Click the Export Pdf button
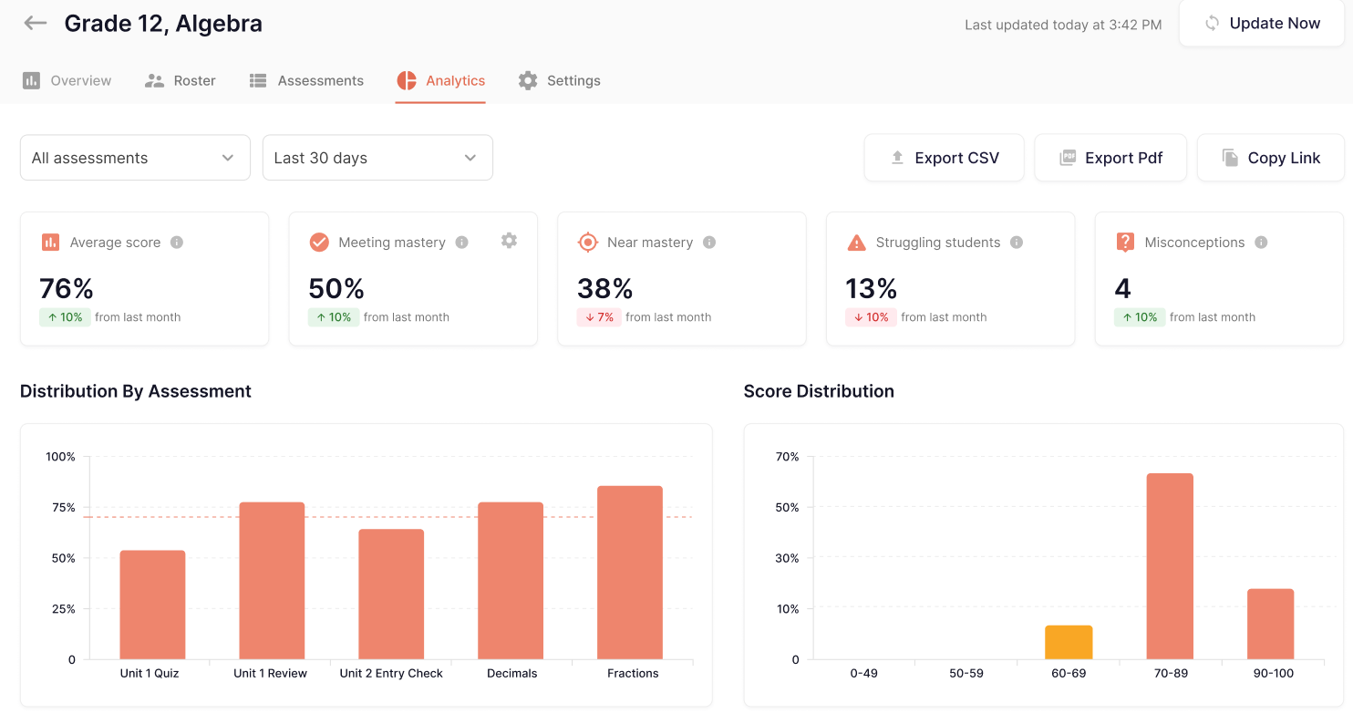This screenshot has width=1353, height=724. 1110,157
